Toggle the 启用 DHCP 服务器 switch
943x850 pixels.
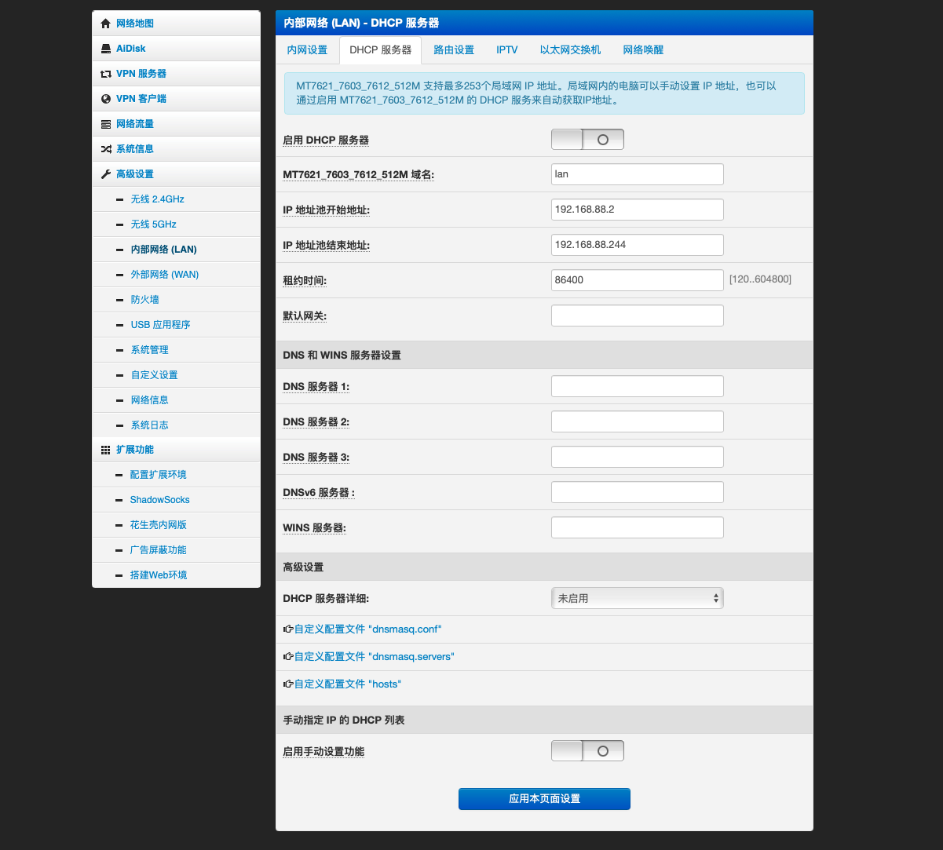tap(587, 140)
